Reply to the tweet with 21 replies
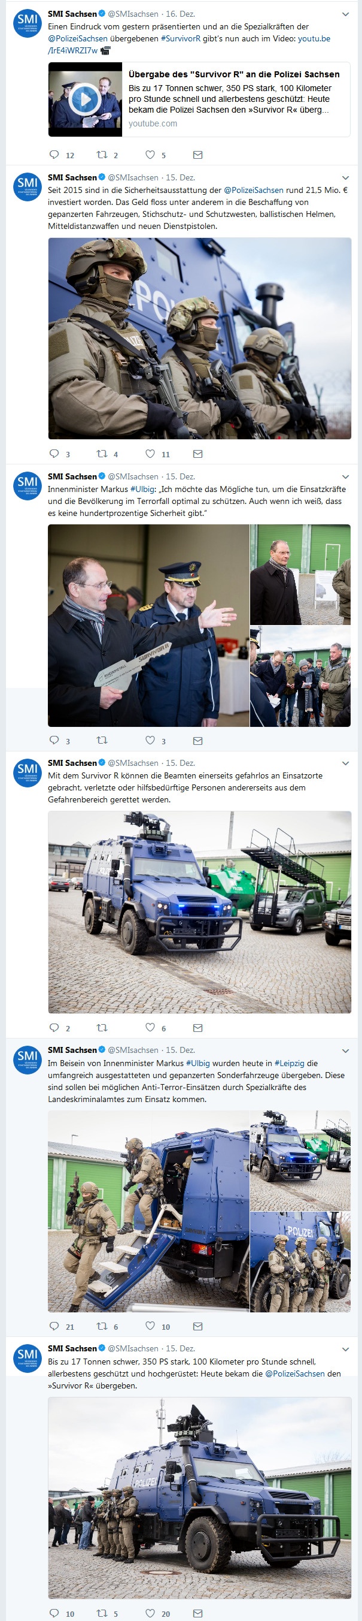Image resolution: width=362 pixels, height=1621 pixels. pos(54,1326)
